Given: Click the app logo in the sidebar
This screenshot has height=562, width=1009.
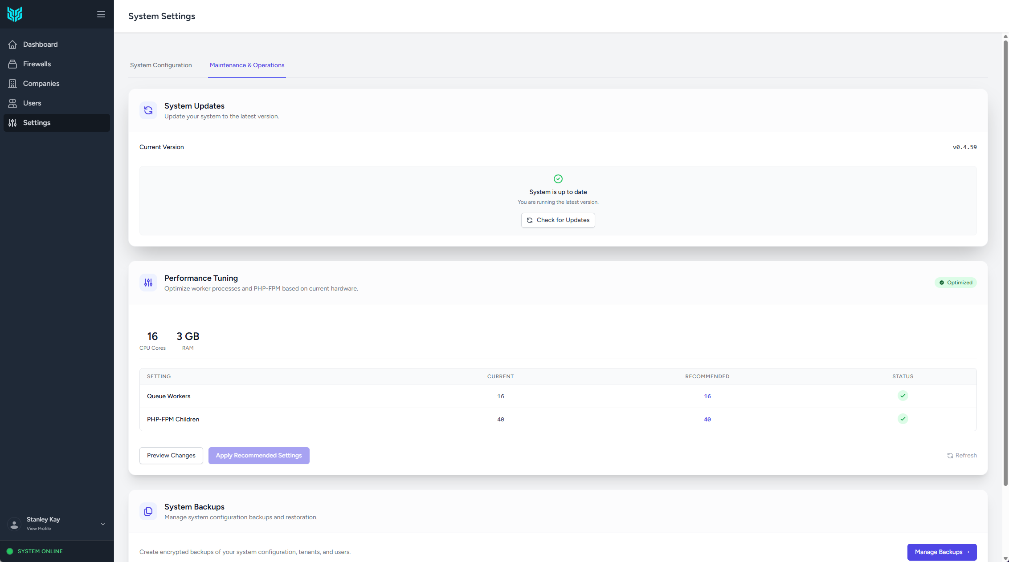Looking at the screenshot, I should 15,14.
